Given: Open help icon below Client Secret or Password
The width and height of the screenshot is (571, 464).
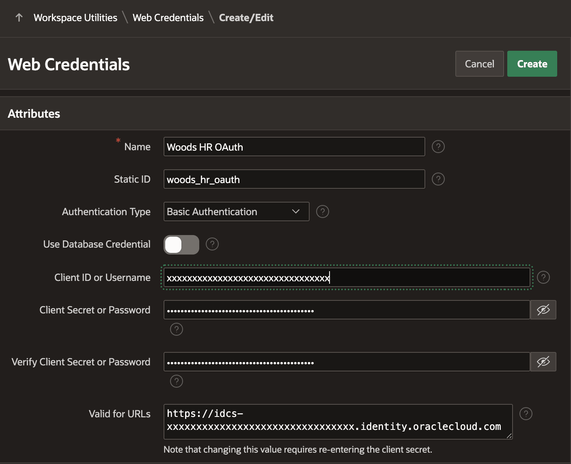Looking at the screenshot, I should click(176, 329).
